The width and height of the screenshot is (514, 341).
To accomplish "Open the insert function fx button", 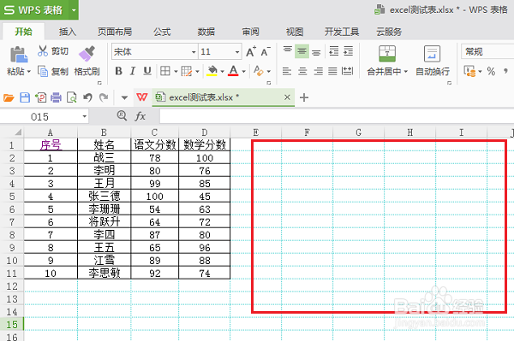I will click(140, 116).
